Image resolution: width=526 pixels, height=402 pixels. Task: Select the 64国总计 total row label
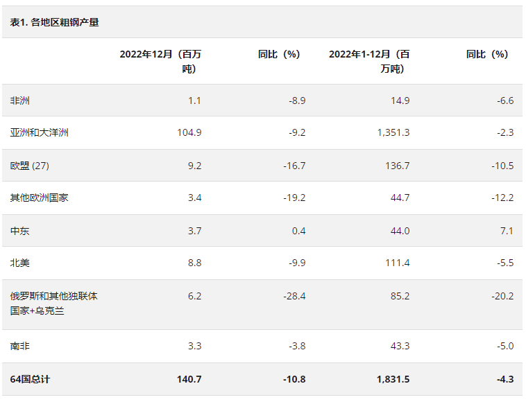tap(30, 379)
